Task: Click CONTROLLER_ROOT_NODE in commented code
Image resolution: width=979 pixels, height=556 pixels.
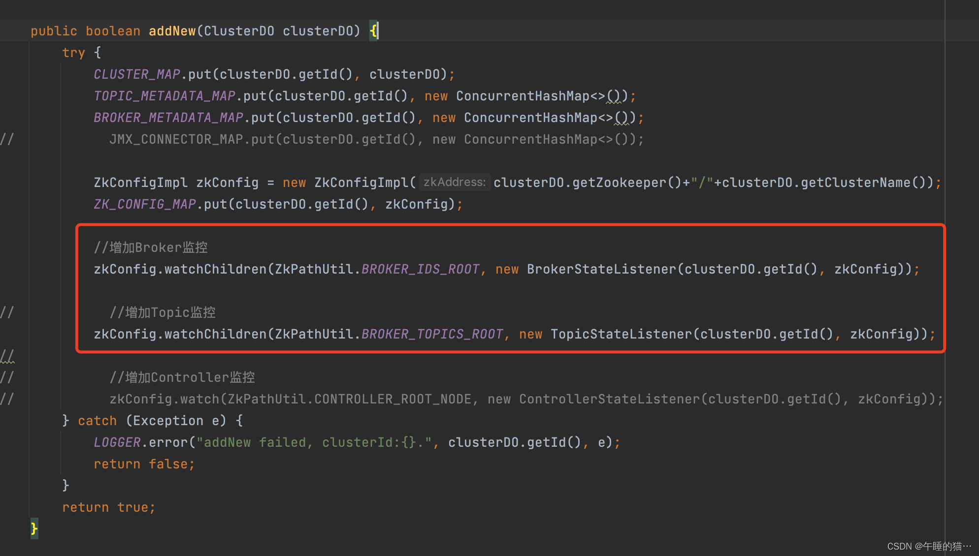Action: pyautogui.click(x=393, y=399)
